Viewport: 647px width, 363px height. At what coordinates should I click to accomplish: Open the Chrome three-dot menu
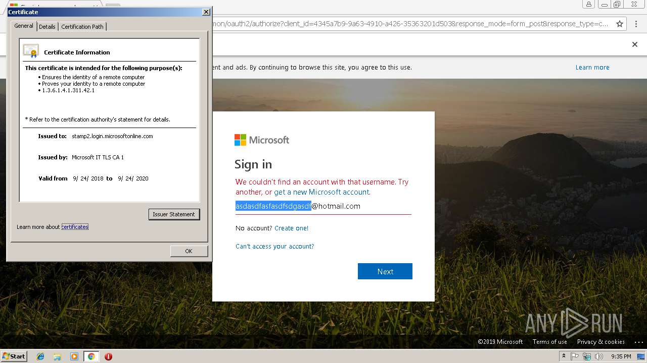(x=635, y=24)
